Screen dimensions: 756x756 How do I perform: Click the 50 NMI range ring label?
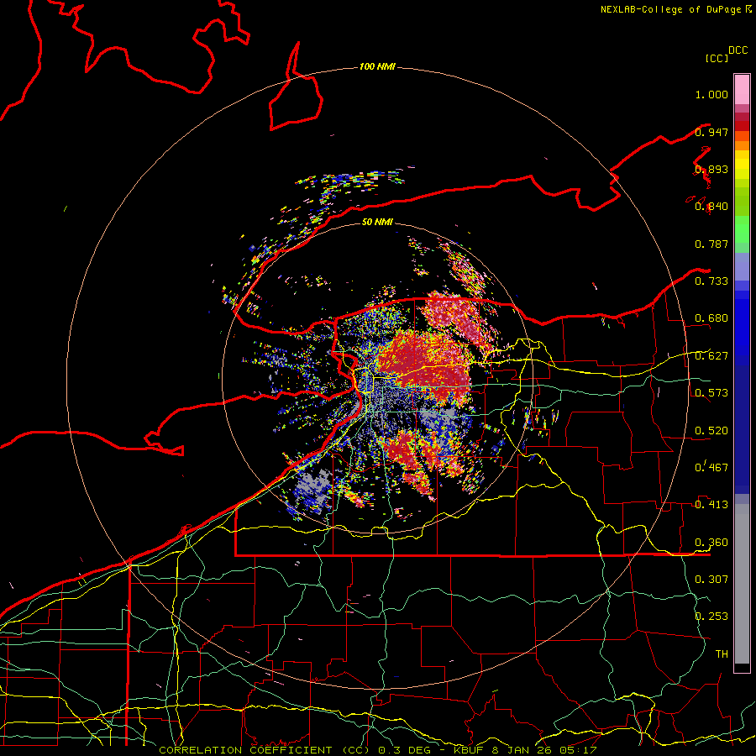click(x=377, y=223)
